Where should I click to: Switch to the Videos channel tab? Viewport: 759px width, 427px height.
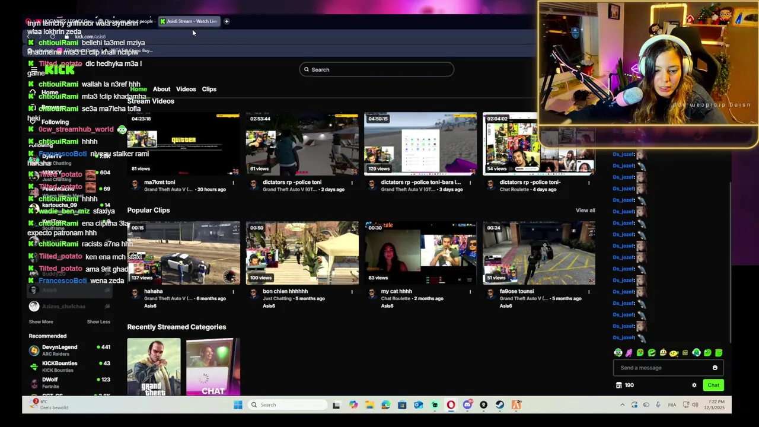[186, 89]
